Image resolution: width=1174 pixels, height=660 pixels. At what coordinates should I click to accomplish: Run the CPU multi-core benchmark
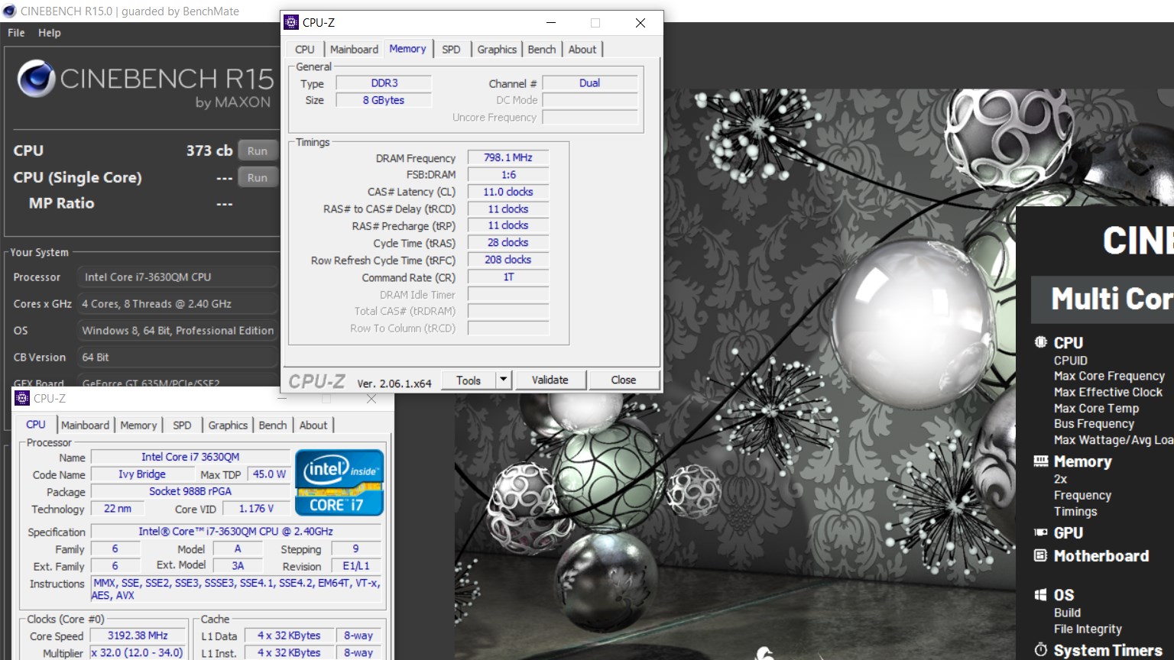tap(258, 150)
